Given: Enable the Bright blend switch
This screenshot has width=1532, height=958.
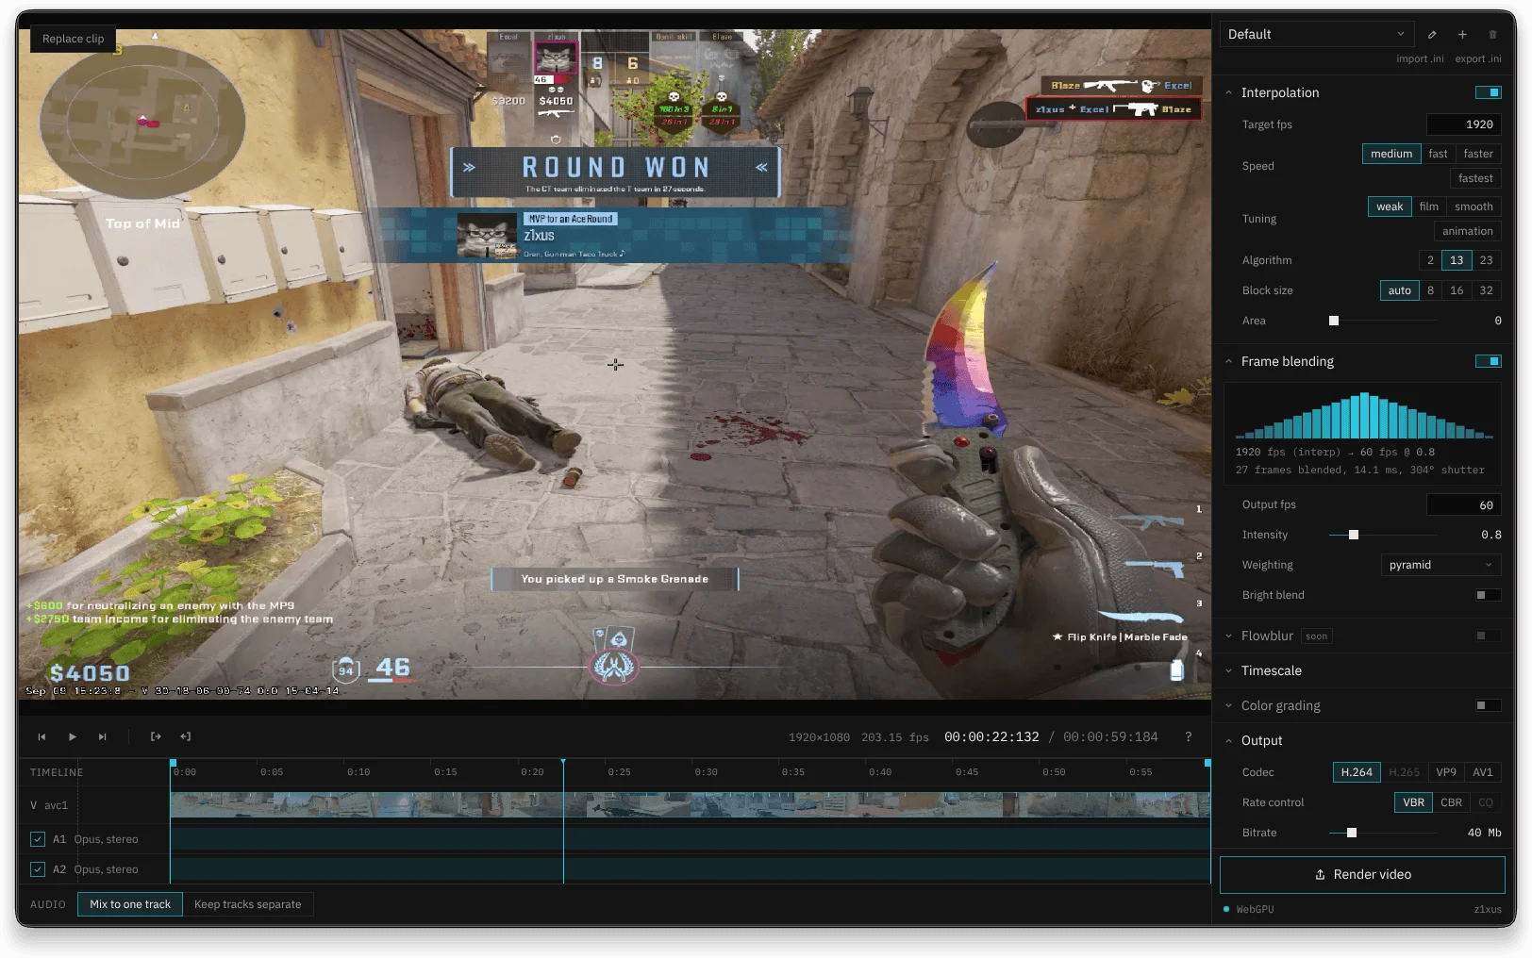Looking at the screenshot, I should click(1488, 595).
